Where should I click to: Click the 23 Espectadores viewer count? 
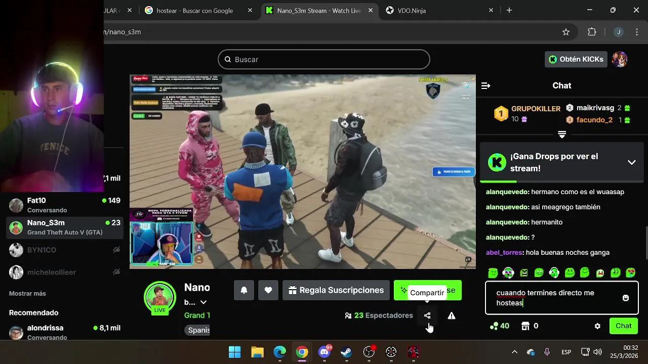click(x=379, y=315)
